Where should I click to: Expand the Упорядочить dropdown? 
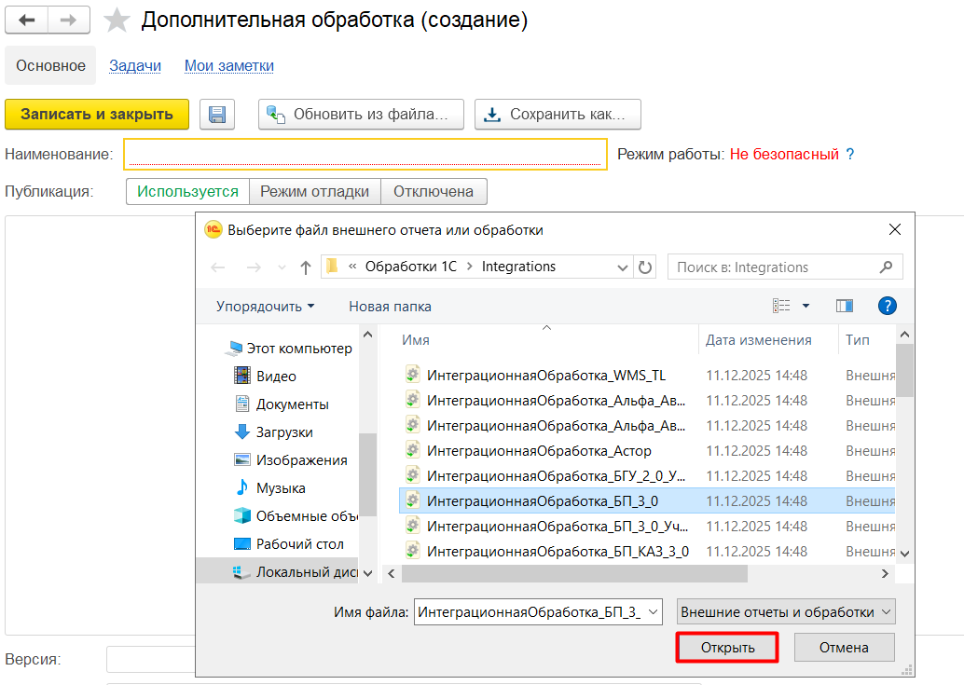(x=265, y=307)
